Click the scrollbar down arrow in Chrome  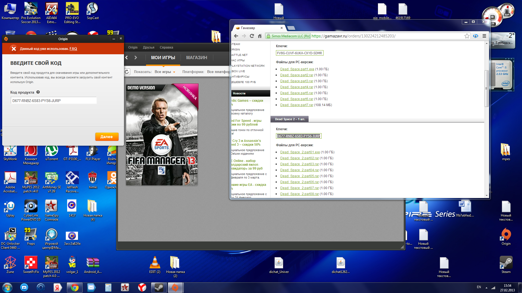click(x=486, y=195)
